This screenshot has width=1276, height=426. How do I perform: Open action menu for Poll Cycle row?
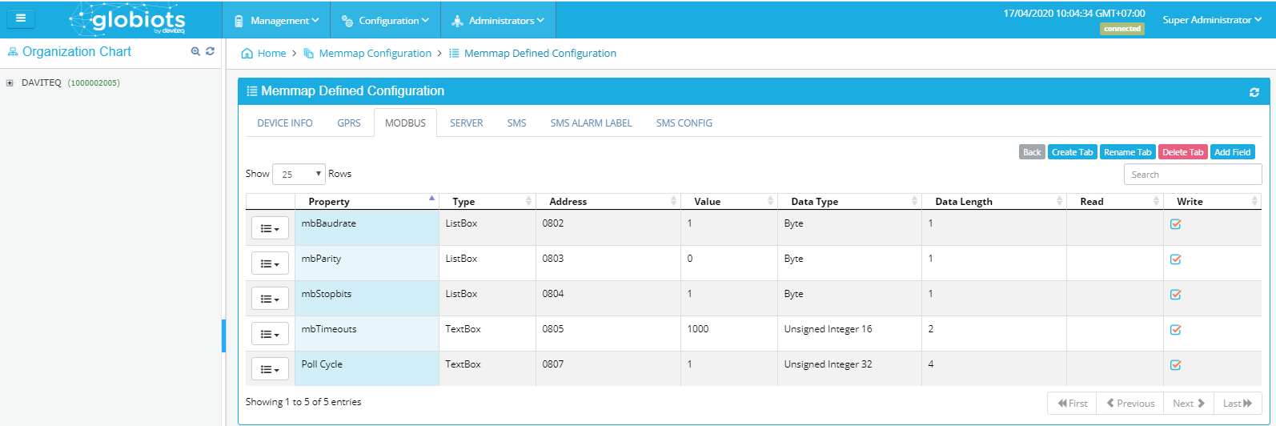pos(270,369)
